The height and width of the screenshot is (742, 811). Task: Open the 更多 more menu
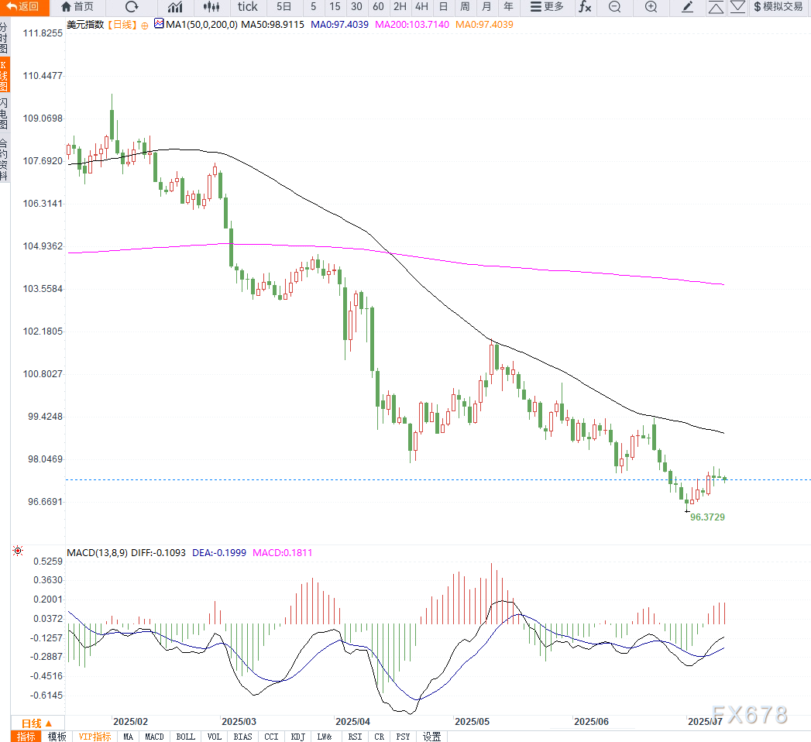click(547, 7)
